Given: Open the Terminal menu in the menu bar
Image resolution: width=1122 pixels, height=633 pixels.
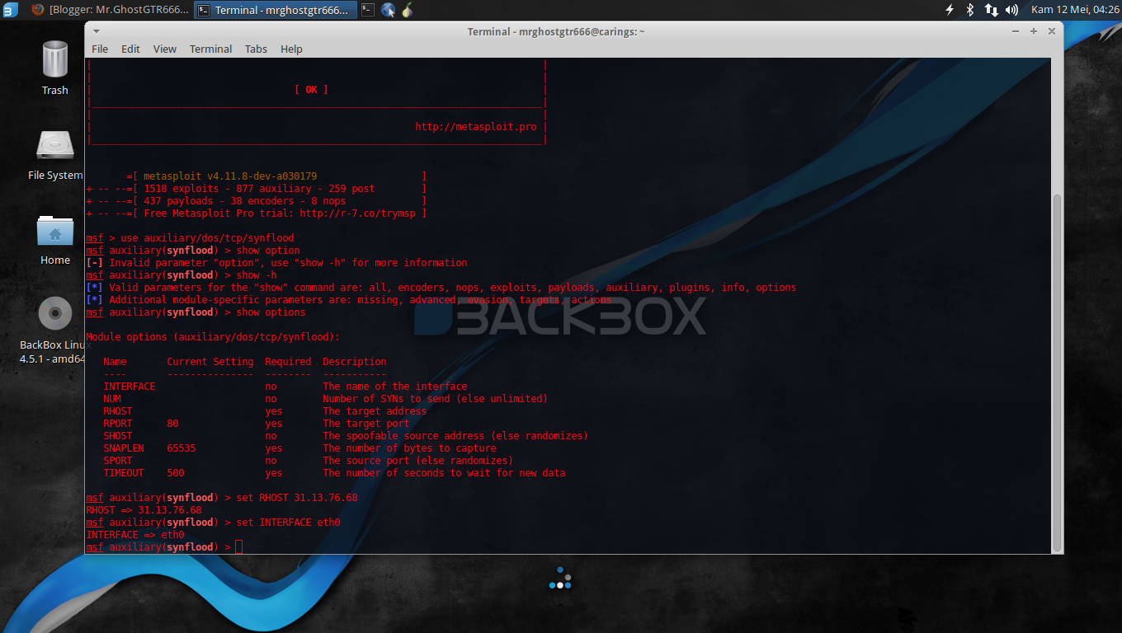Looking at the screenshot, I should click(210, 49).
